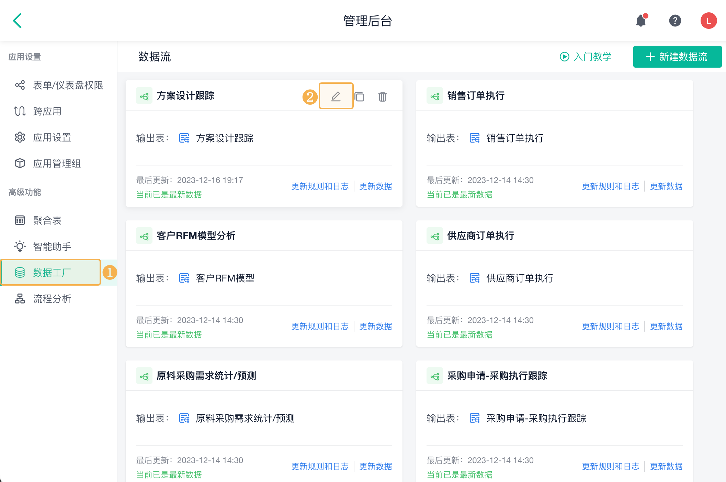Click the 方案设计跟踪 output table name
The height and width of the screenshot is (482, 726).
225,138
